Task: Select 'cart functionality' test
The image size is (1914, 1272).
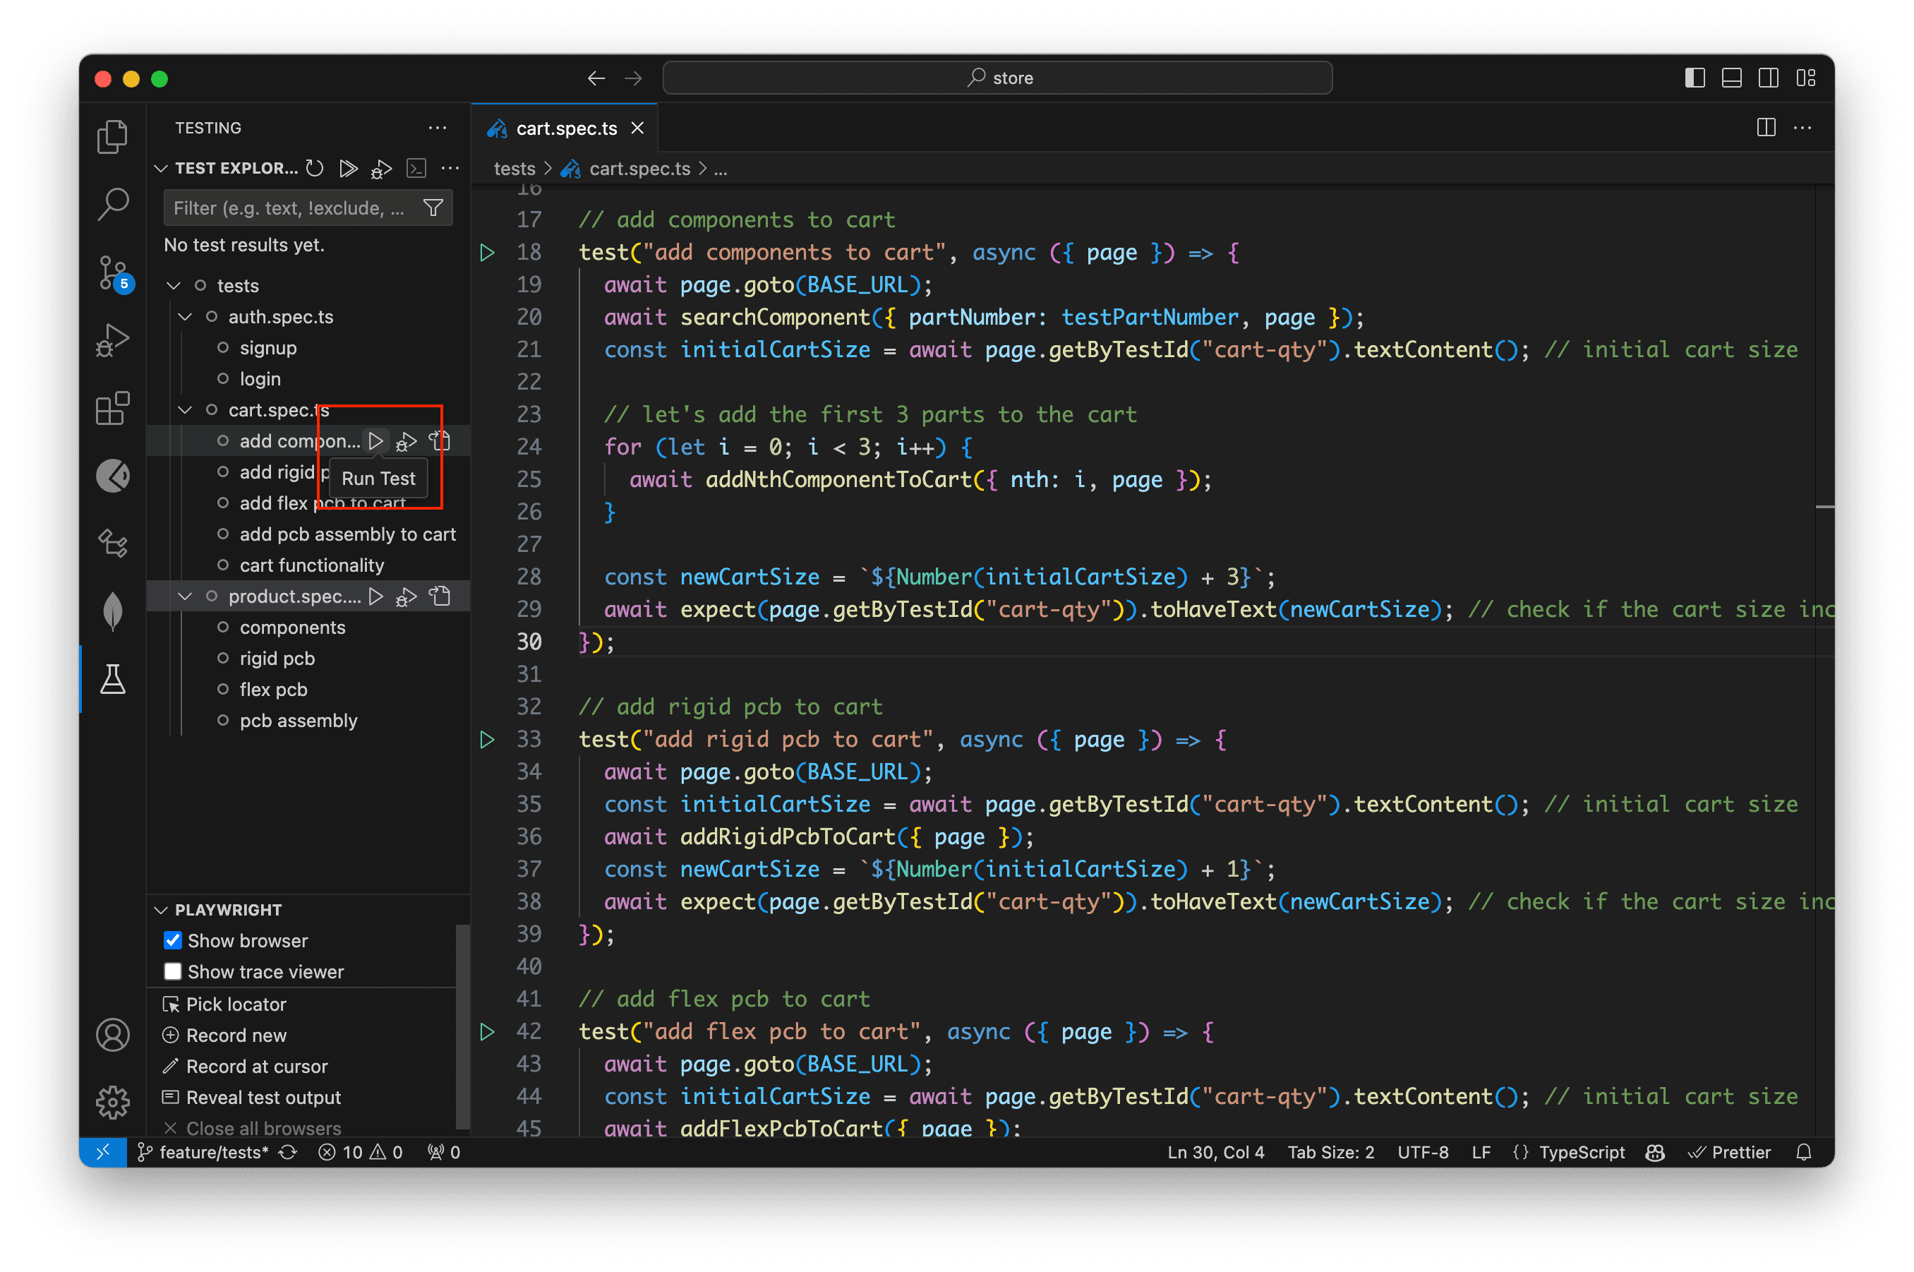Action: pyautogui.click(x=311, y=565)
